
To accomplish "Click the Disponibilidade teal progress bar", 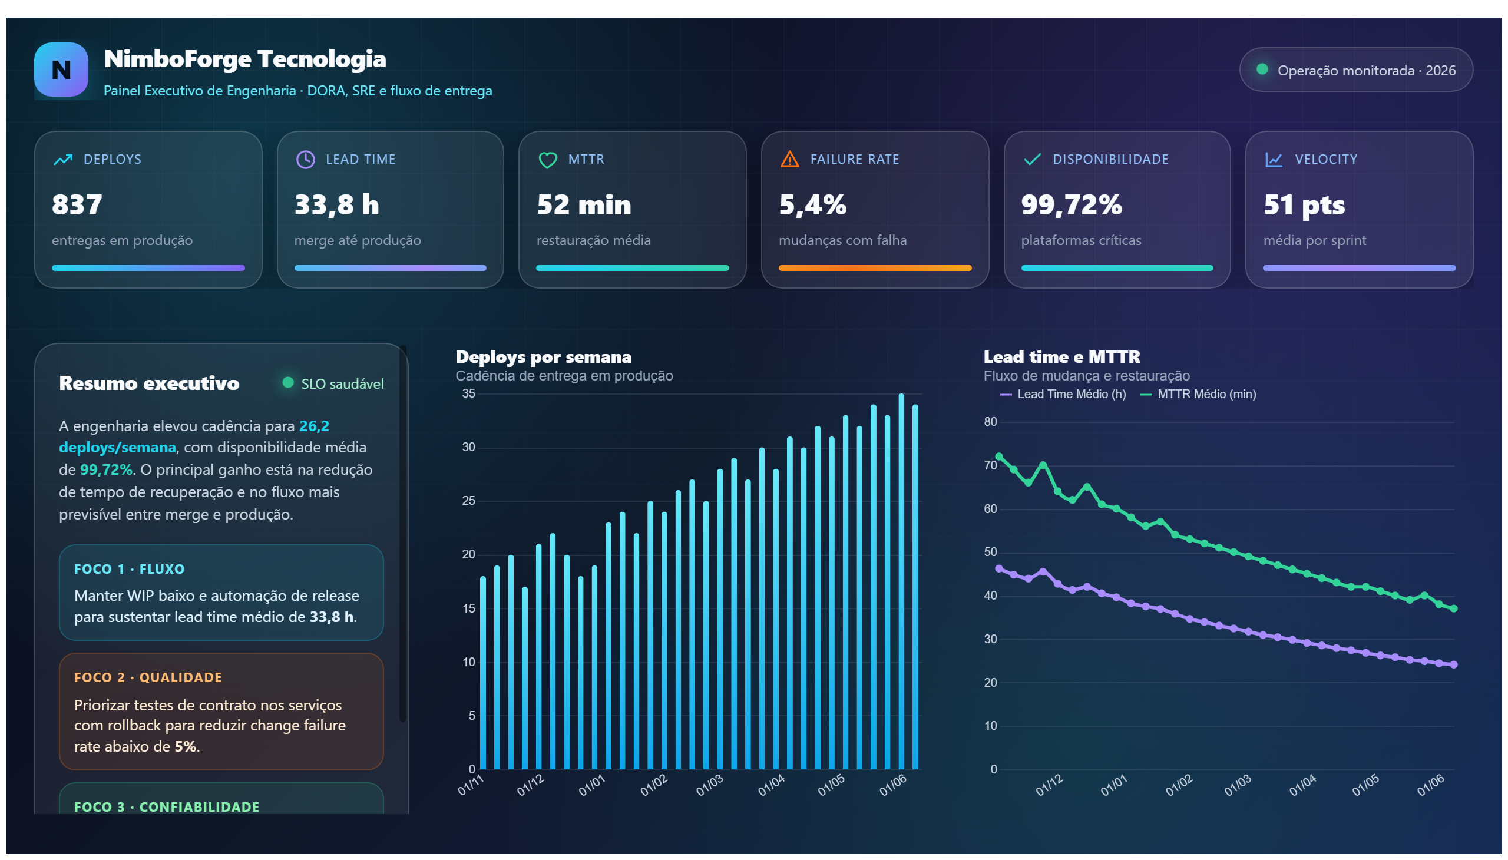I will 1117,268.
